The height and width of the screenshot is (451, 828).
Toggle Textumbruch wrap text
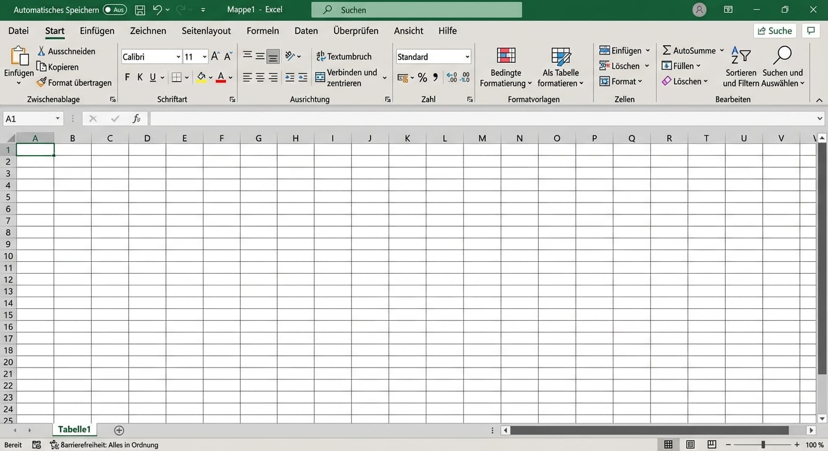[344, 56]
